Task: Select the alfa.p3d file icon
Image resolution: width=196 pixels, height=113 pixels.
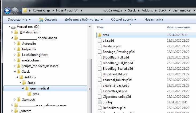Action: click(100, 41)
